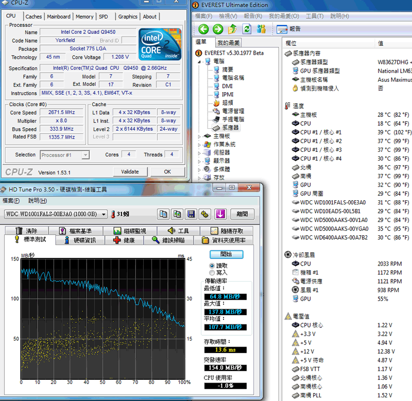
Task: Click the green Back arrow in EVEREST
Action: tap(203, 29)
